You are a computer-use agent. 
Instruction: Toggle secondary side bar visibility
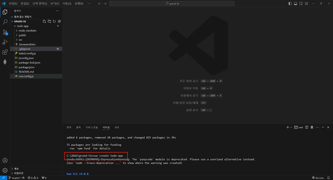[301, 4]
